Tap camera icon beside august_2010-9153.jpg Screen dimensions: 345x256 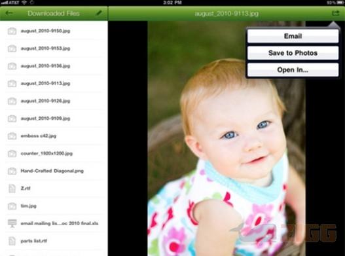click(x=12, y=48)
